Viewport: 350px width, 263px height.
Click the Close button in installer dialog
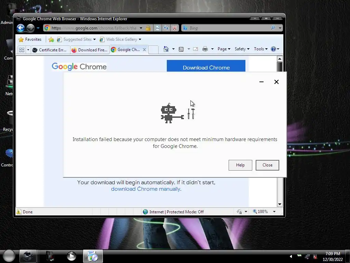pyautogui.click(x=267, y=165)
